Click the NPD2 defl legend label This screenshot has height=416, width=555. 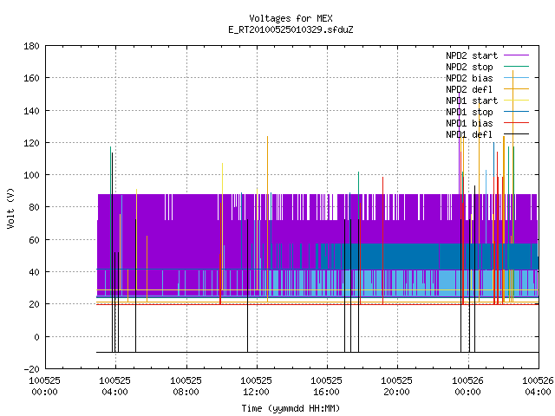coord(469,89)
